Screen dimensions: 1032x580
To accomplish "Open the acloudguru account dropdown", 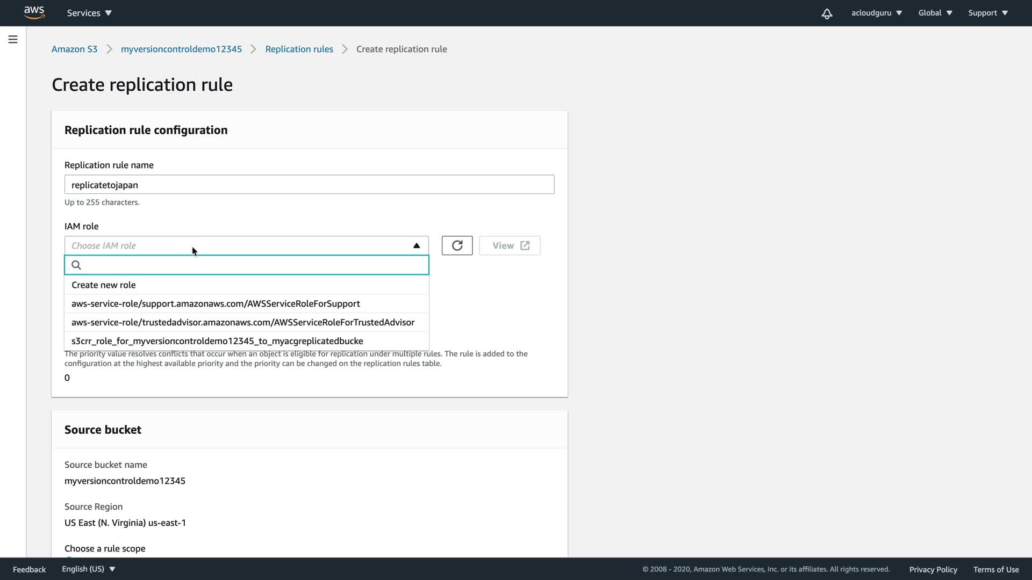I will 876,13.
